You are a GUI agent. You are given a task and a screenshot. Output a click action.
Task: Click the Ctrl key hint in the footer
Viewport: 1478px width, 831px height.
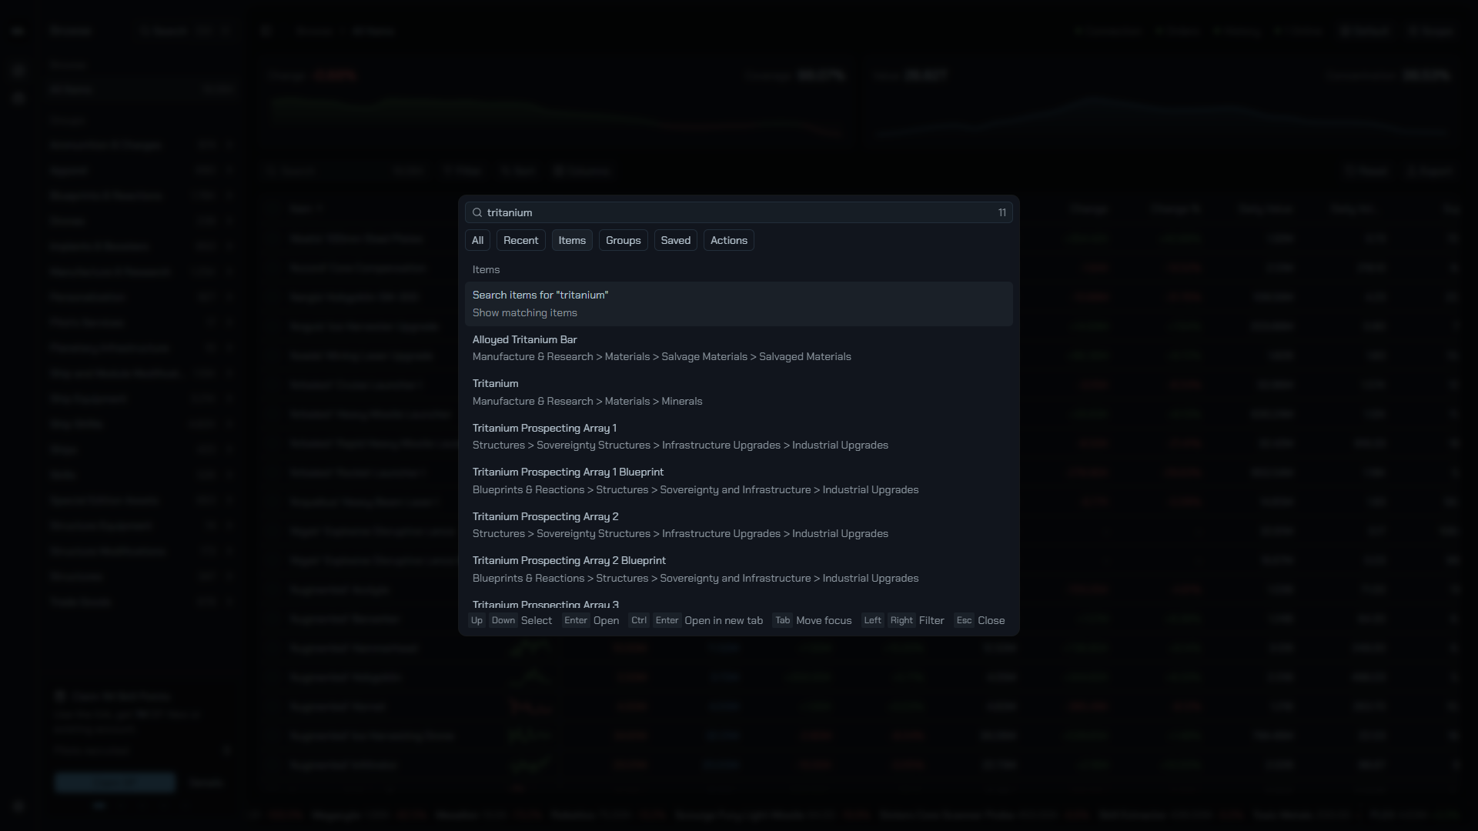[639, 620]
